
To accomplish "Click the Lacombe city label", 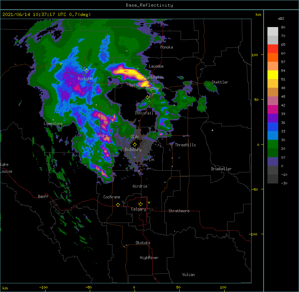I will pyautogui.click(x=156, y=66).
